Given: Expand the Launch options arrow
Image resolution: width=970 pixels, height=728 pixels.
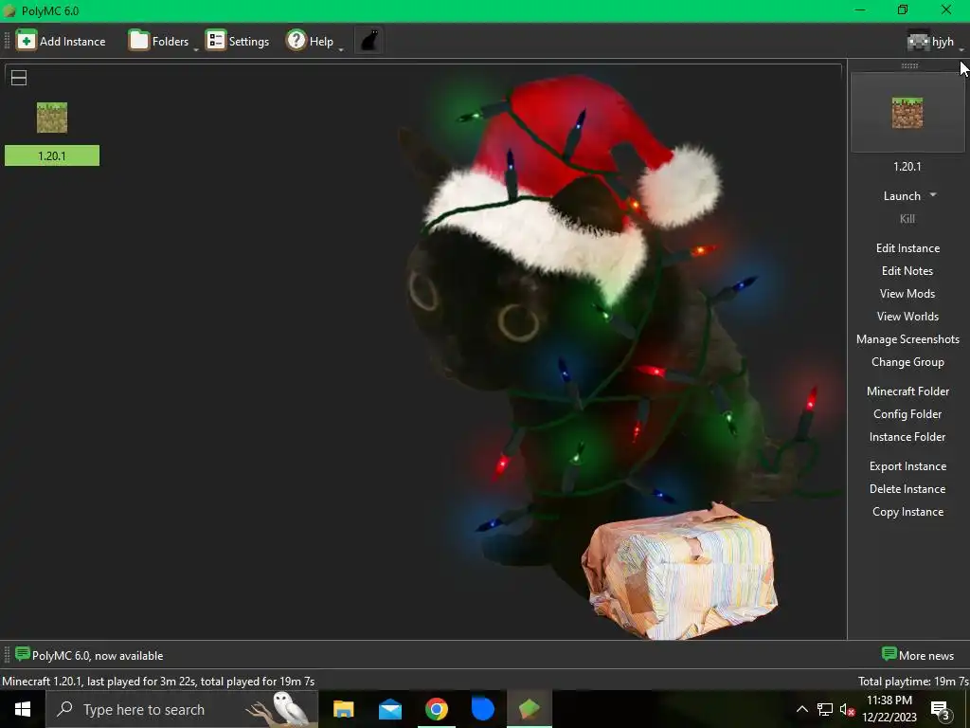Looking at the screenshot, I should click(933, 195).
